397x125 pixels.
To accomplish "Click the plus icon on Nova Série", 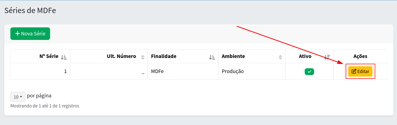I will click(17, 34).
